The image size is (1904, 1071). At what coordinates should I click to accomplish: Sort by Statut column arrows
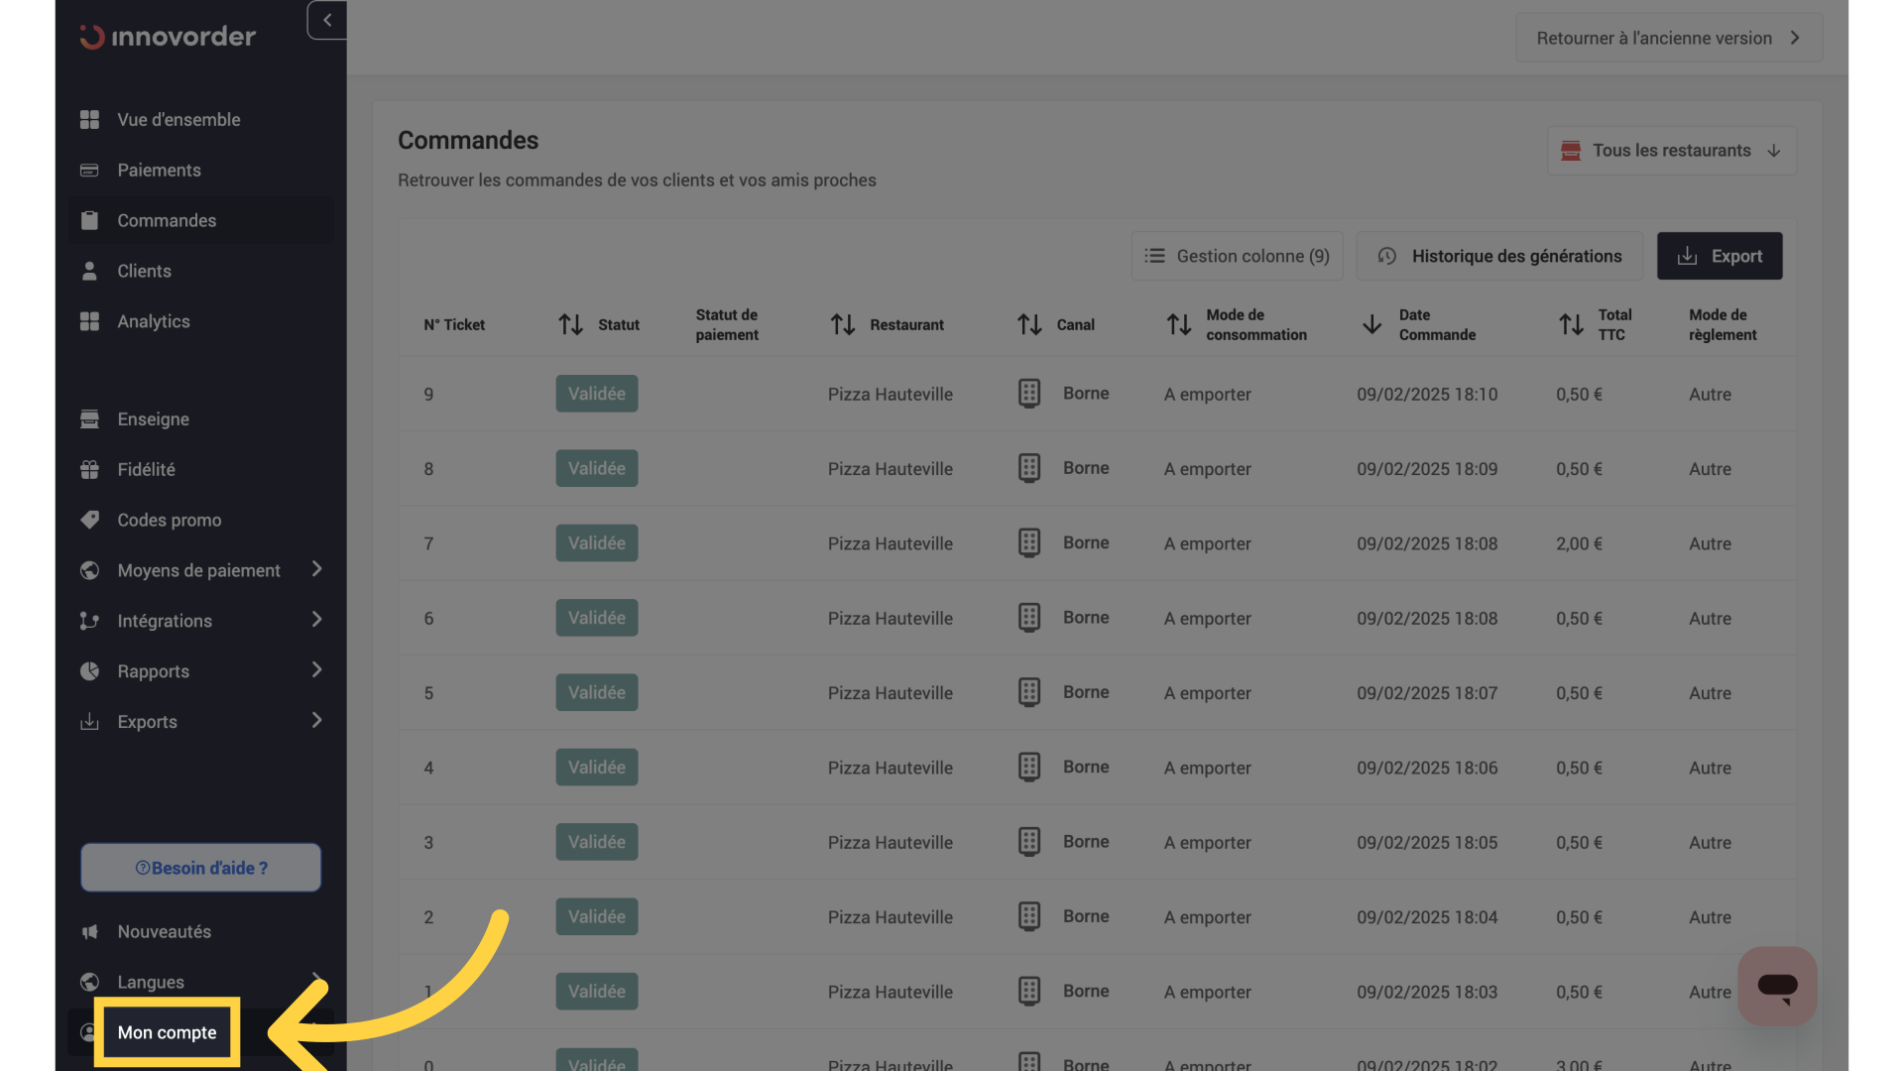point(570,324)
